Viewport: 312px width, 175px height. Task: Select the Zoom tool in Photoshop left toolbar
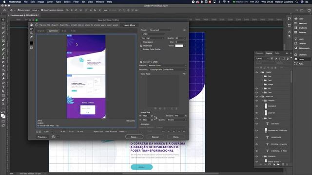pos(3,104)
